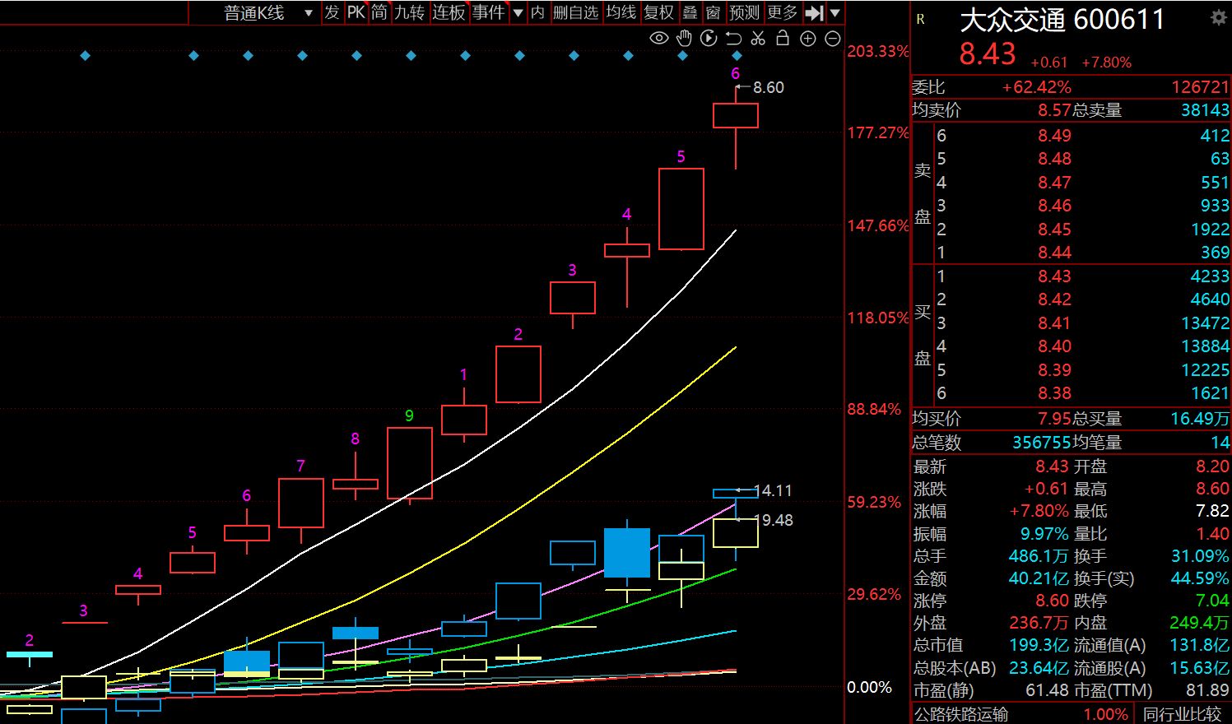Open the 预测 forecast tool
The height and width of the screenshot is (724, 1232).
pos(744,12)
